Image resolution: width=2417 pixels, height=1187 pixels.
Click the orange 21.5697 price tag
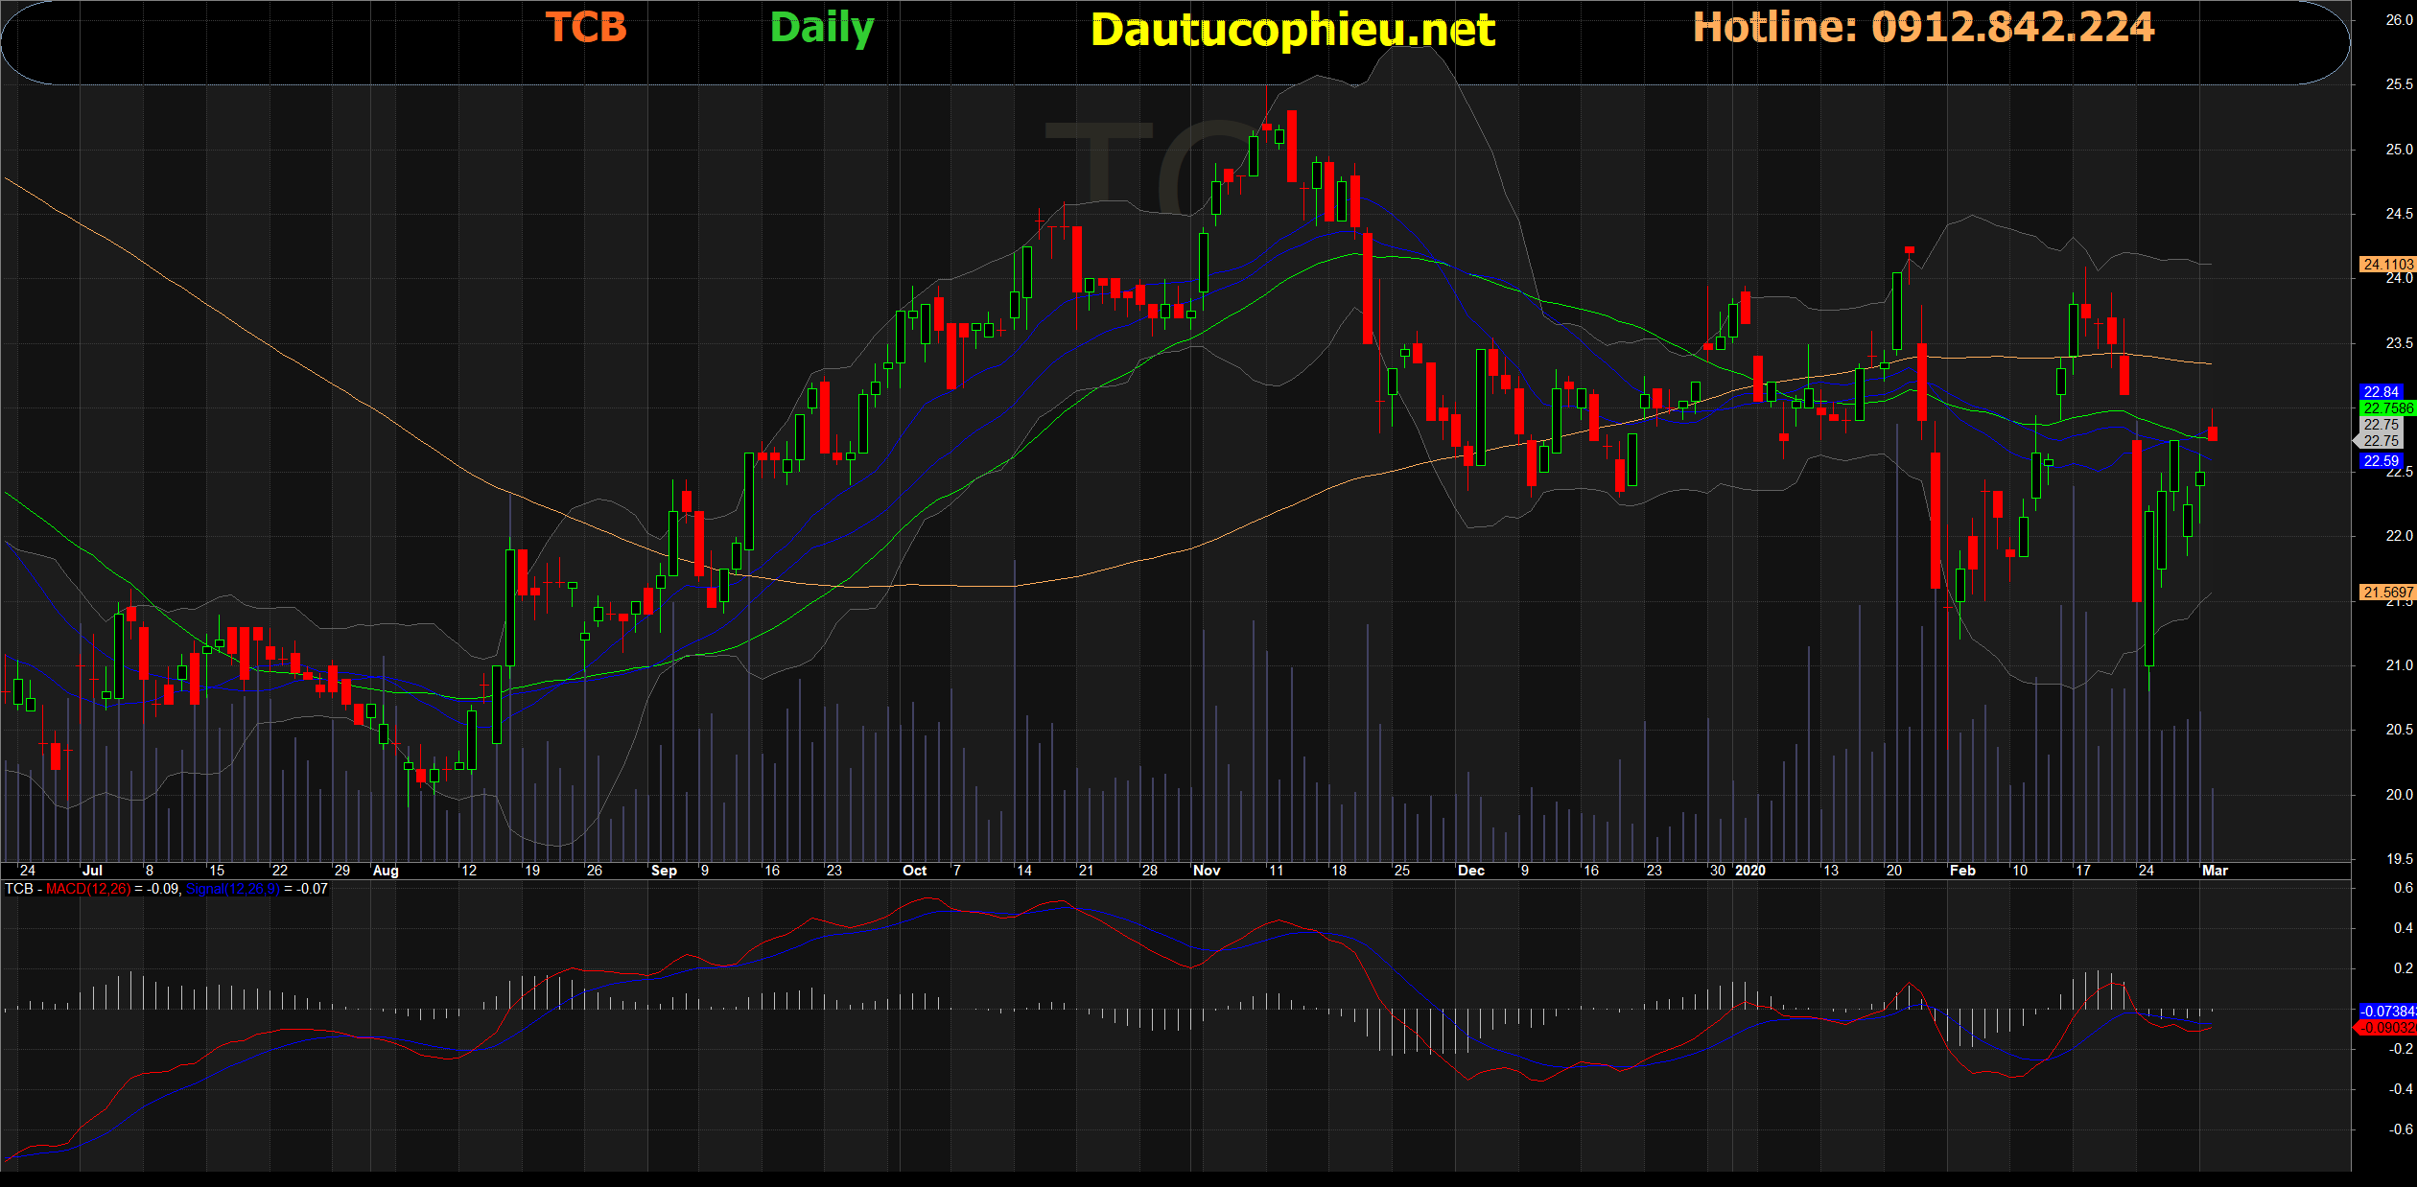tap(2386, 592)
